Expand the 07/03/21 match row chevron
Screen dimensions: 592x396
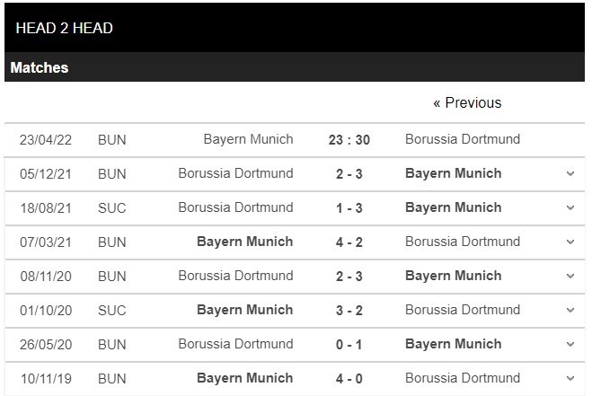(570, 242)
